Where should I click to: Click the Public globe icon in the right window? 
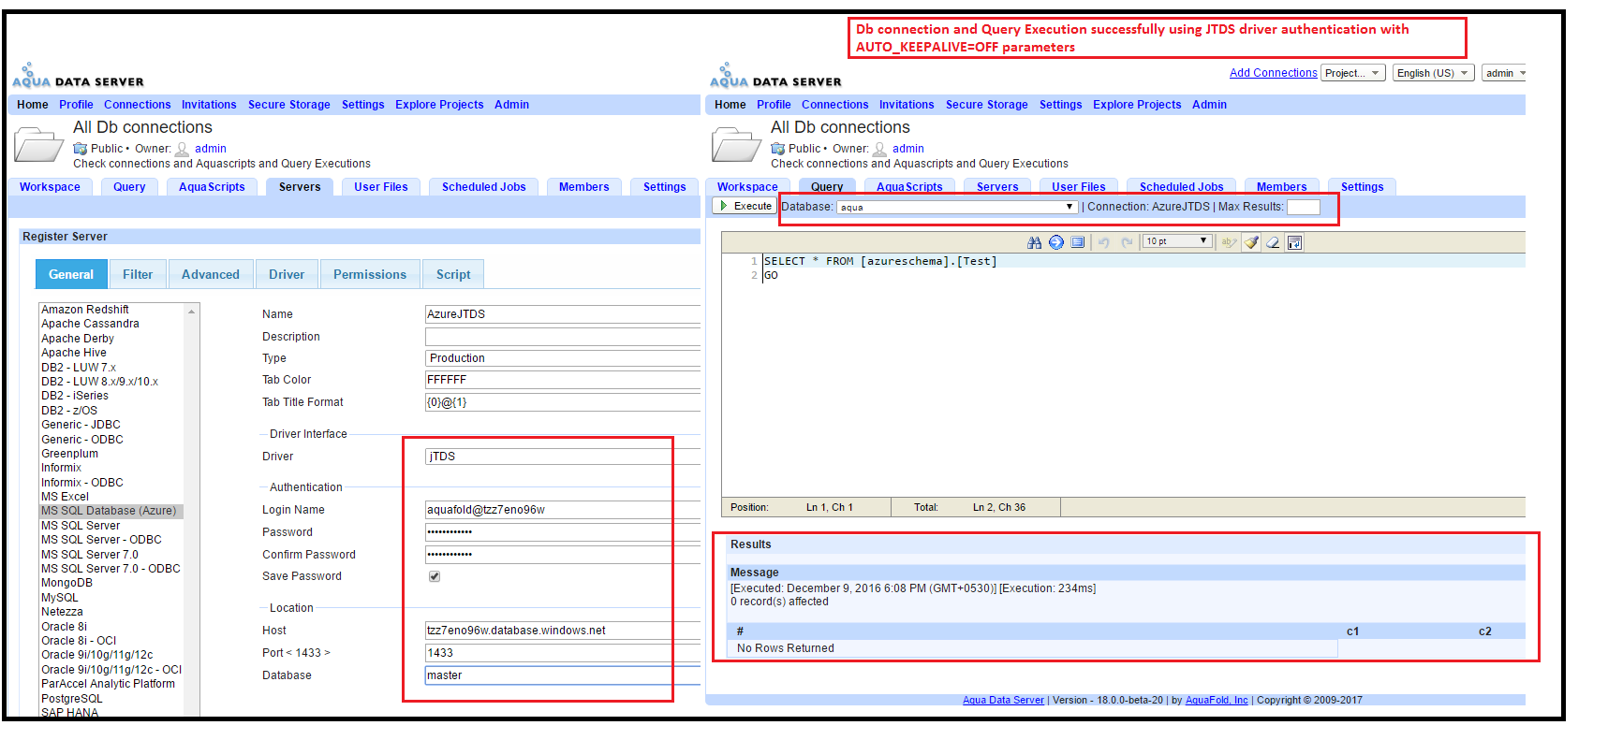[778, 149]
